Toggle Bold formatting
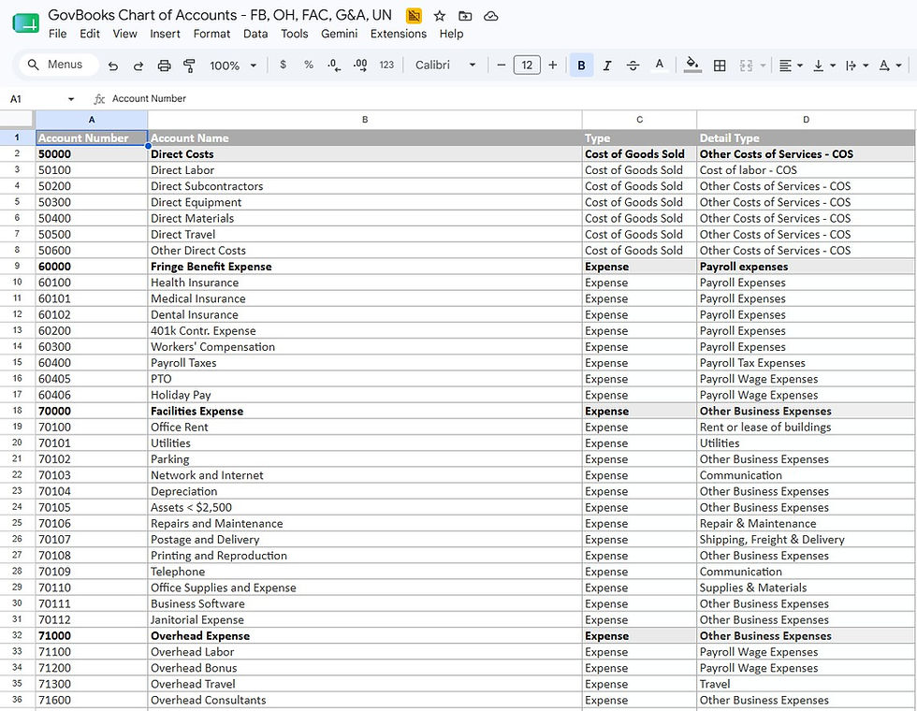This screenshot has width=917, height=711. click(x=581, y=65)
